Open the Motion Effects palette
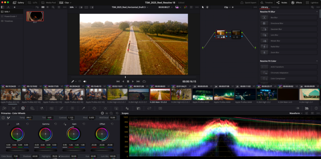 click(x=51, y=108)
